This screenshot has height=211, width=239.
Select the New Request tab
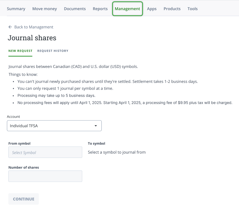(20, 51)
